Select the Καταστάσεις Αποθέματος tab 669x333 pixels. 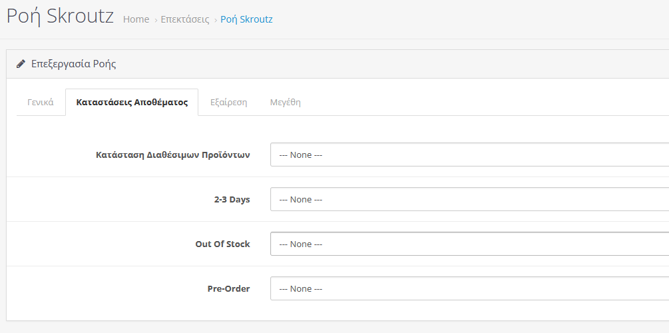coord(132,102)
